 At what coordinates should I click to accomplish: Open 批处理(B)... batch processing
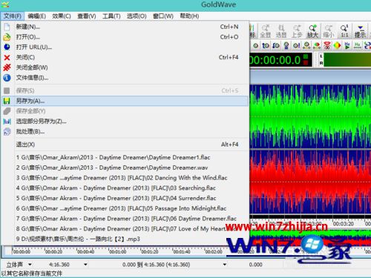125,131
